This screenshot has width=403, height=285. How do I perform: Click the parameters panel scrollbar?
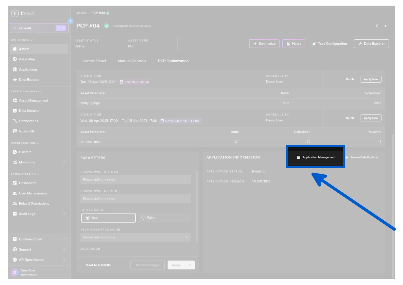tap(197, 206)
